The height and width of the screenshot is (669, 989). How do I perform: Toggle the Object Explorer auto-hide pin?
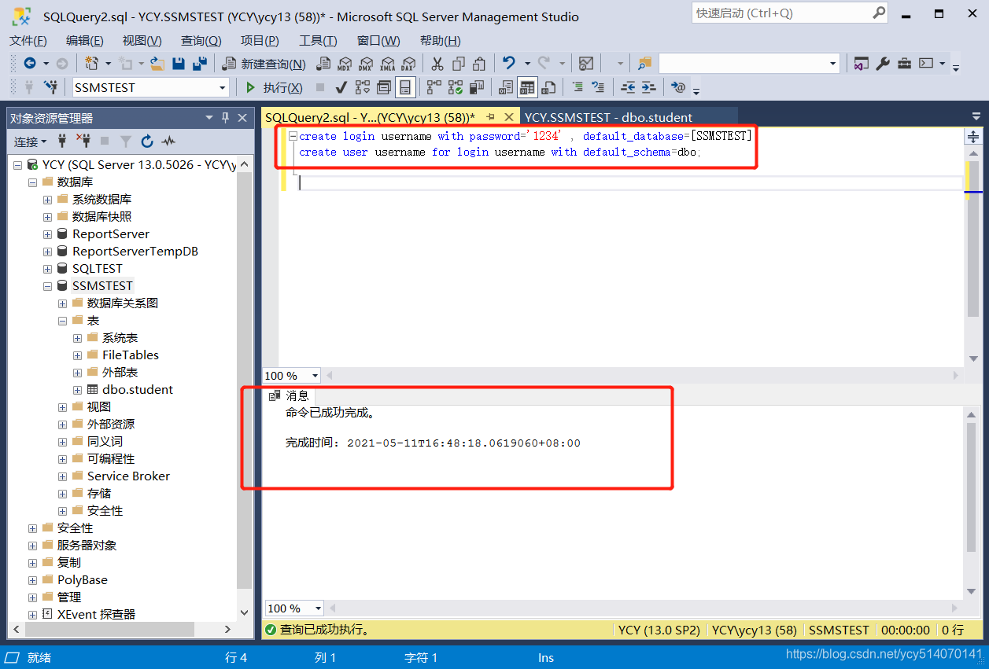[x=225, y=118]
